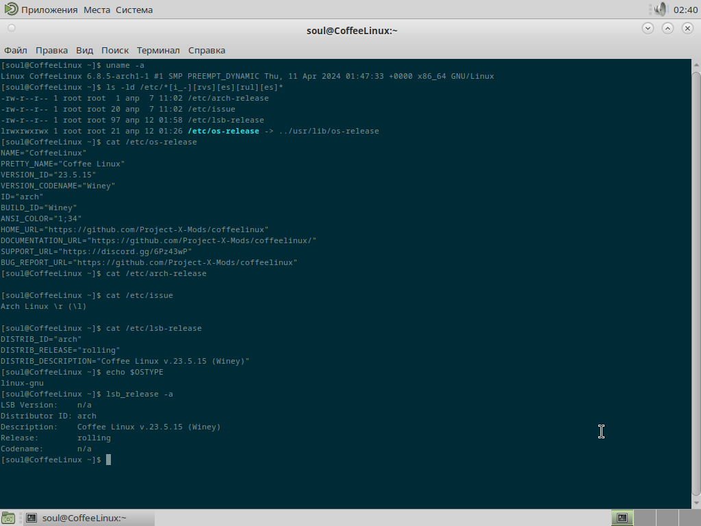701x526 pixels.
Task: Click the scrollbar up arrow
Action: pyautogui.click(x=696, y=65)
